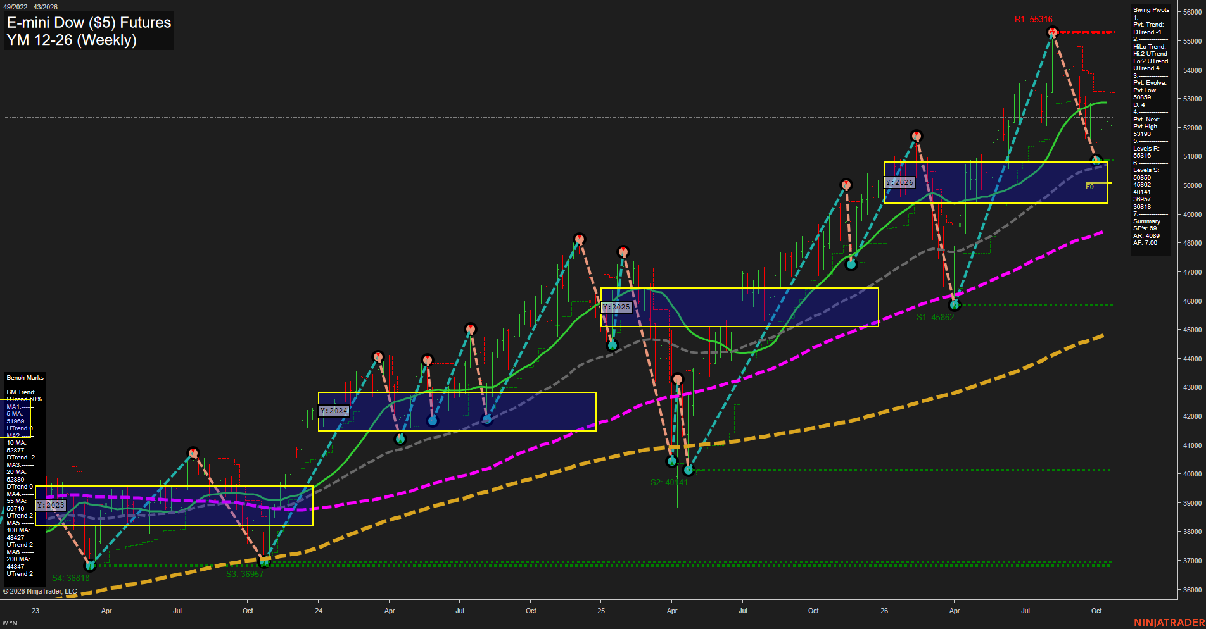Click the F0 label in the 2026 zone
Viewport: 1206px width, 629px height.
click(1089, 187)
